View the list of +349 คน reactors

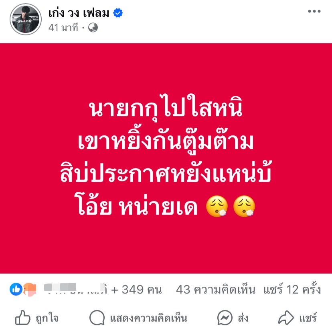(x=136, y=290)
